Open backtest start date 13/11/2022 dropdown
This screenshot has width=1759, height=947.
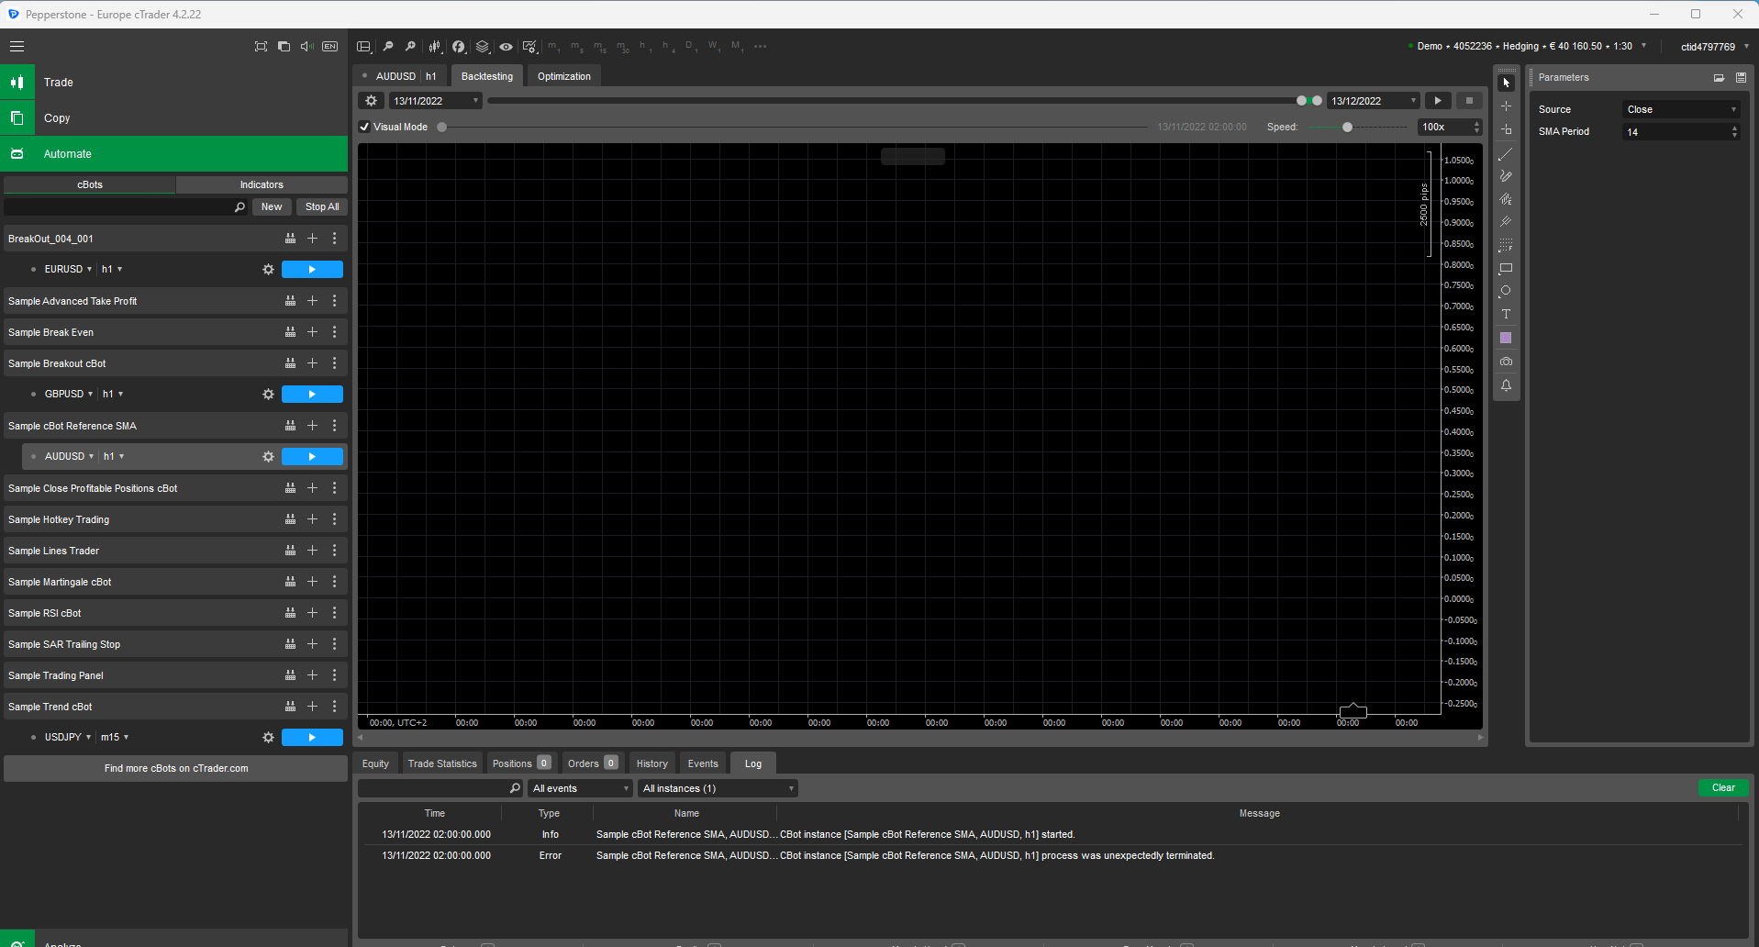click(436, 101)
